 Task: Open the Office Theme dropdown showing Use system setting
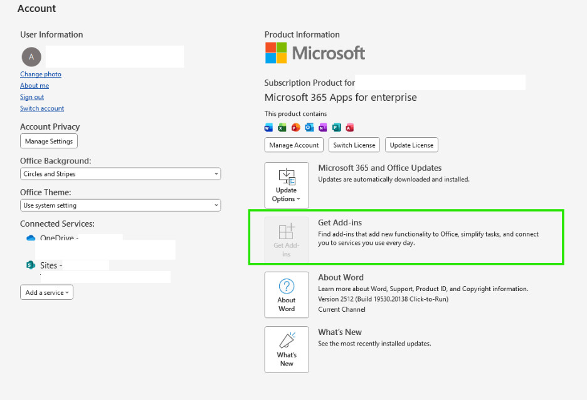click(120, 205)
